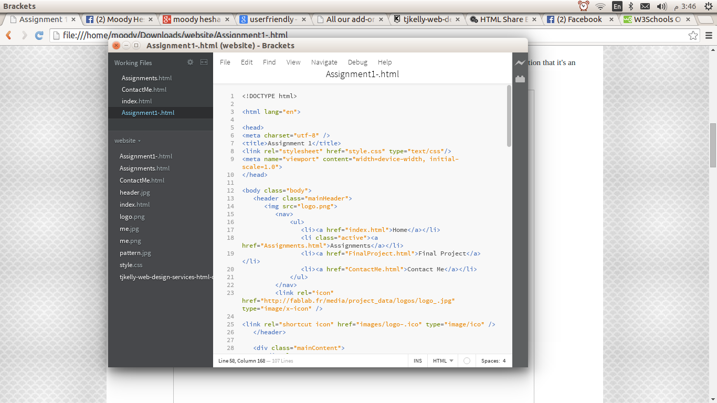Open index.html in website project tree
The width and height of the screenshot is (717, 403).
pyautogui.click(x=134, y=204)
